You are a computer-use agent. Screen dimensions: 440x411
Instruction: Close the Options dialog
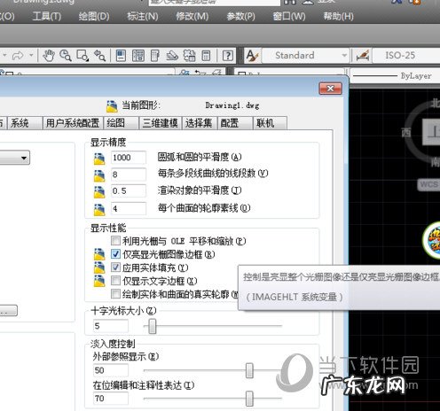click(x=331, y=89)
